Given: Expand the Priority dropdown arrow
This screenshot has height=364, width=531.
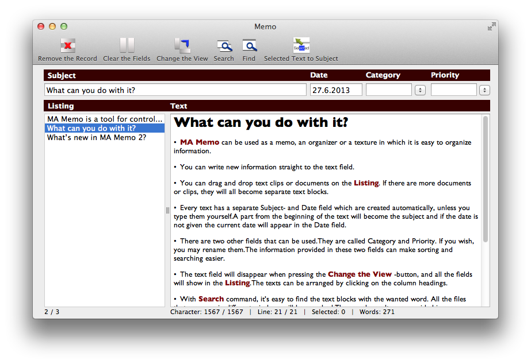Looking at the screenshot, I should (x=484, y=90).
